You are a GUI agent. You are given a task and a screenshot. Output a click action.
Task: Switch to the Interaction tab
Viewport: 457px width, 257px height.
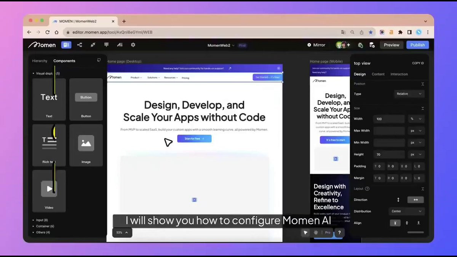pyautogui.click(x=399, y=74)
